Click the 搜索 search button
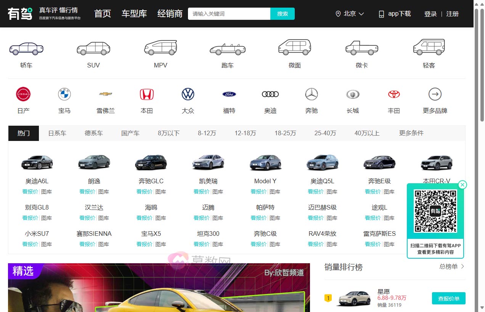This screenshot has width=485, height=312. [283, 14]
